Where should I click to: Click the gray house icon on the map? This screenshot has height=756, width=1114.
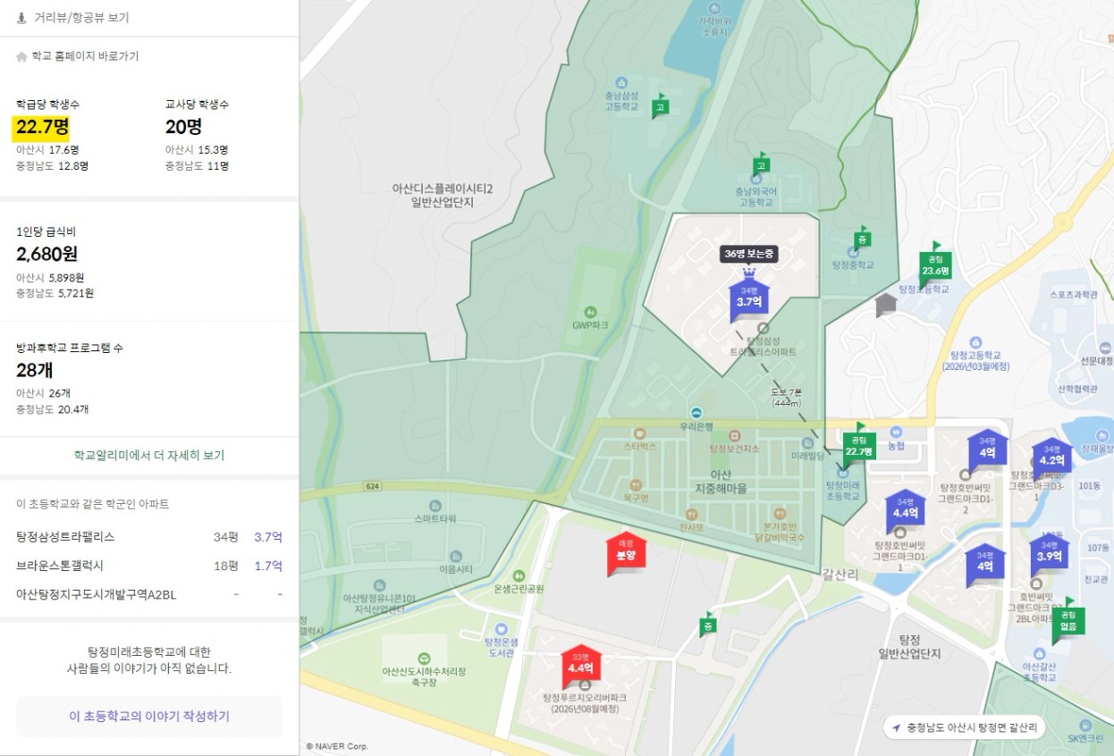[x=885, y=305]
